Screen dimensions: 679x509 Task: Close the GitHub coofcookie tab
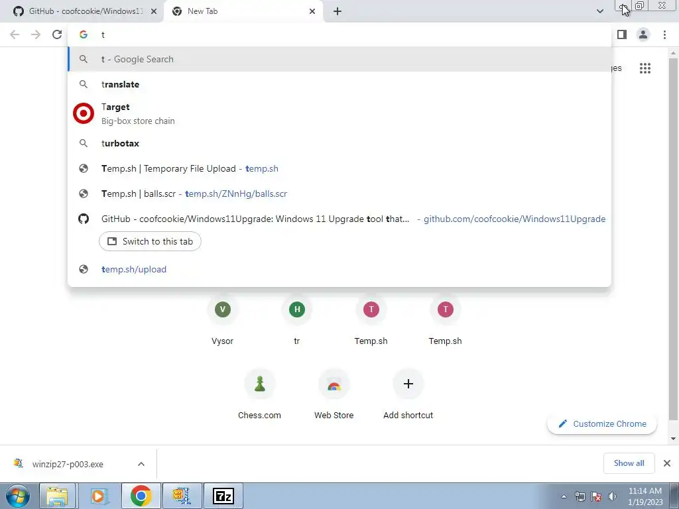[x=154, y=11]
